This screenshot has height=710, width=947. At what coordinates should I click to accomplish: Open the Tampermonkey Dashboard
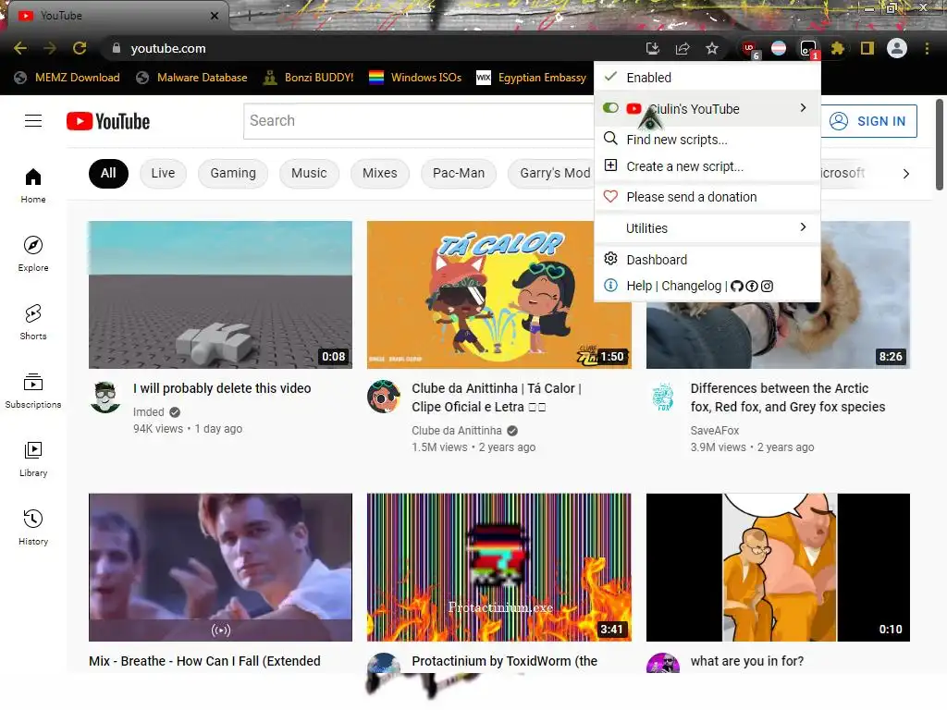[707, 260]
